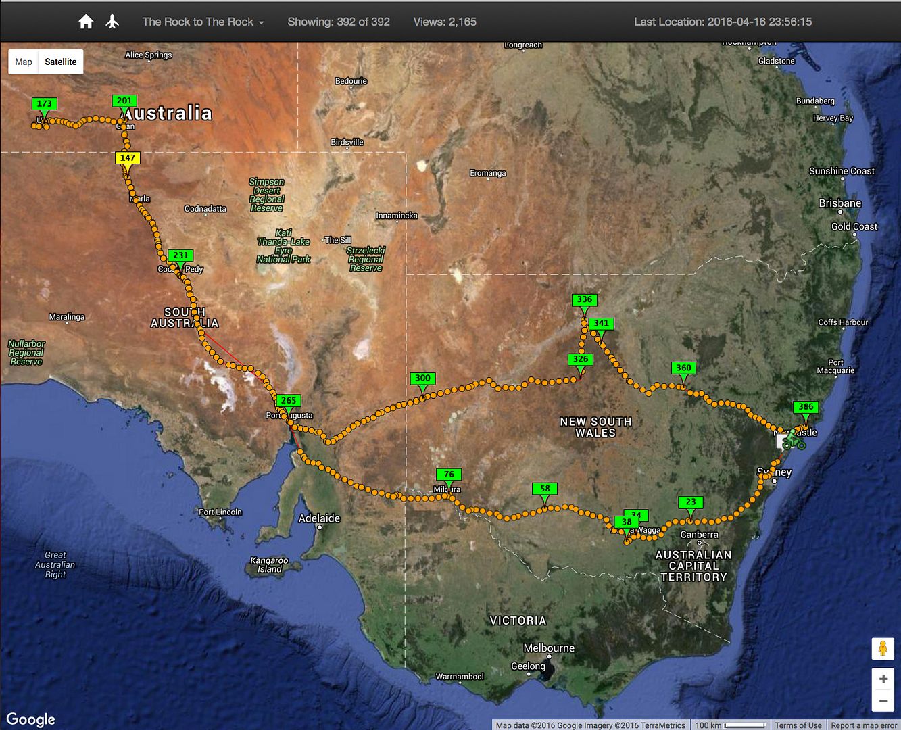The image size is (901, 730).
Task: Click the Hervey Bay map label
Action: [x=833, y=118]
